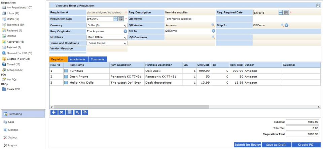Image resolution: width=323 pixels, height=149 pixels.
Task: Open Queued For ERP (20)
Action: [17, 53]
